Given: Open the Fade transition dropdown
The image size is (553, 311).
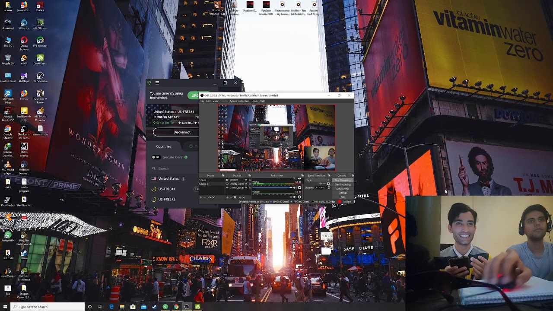Looking at the screenshot, I should [318, 180].
